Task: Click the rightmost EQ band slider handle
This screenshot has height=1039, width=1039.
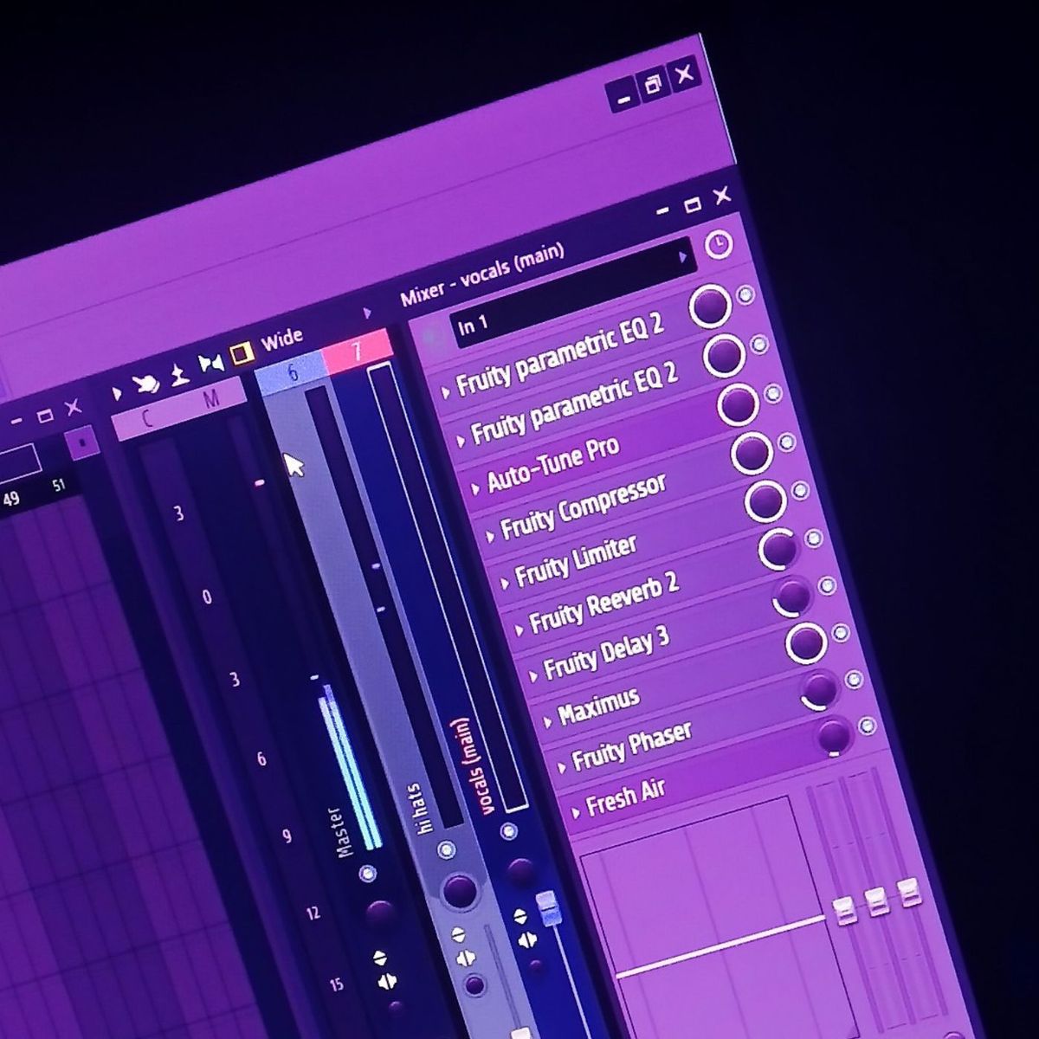Action: 907,892
